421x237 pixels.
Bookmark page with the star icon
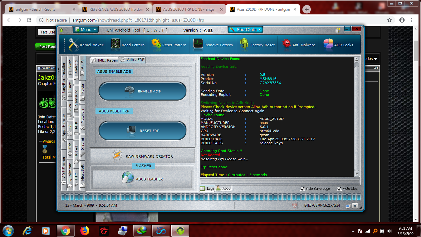pos(389,20)
